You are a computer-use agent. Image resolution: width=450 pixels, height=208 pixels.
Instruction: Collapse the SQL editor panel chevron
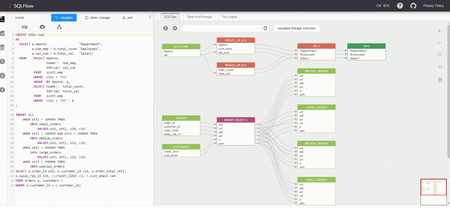coord(150,17)
